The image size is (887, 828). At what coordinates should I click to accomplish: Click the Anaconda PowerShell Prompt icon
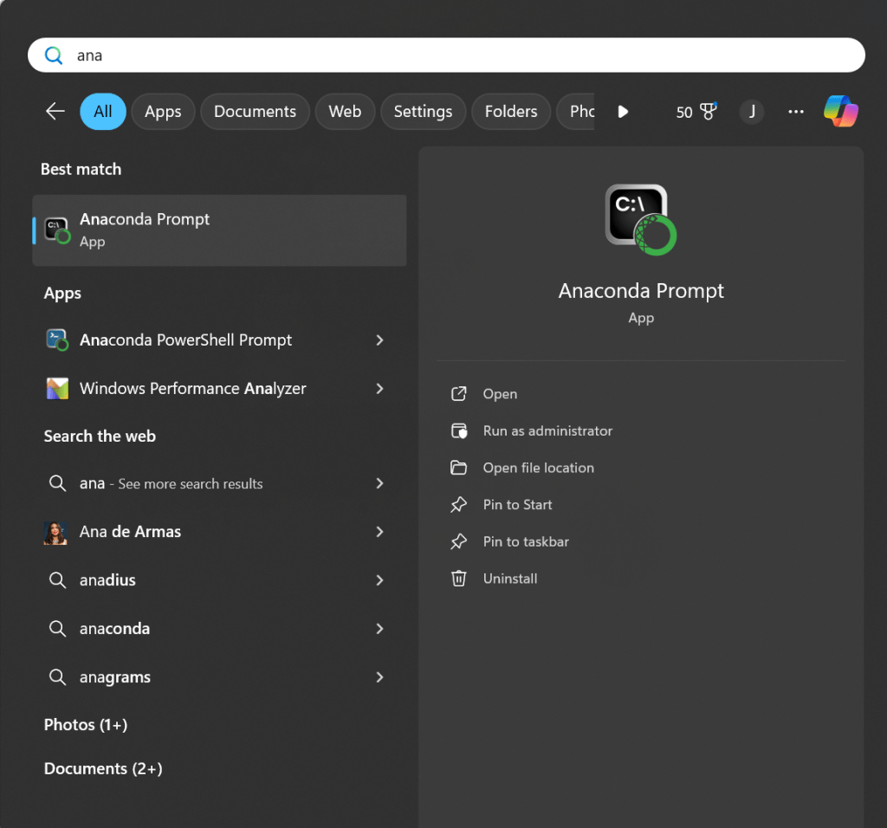(57, 340)
